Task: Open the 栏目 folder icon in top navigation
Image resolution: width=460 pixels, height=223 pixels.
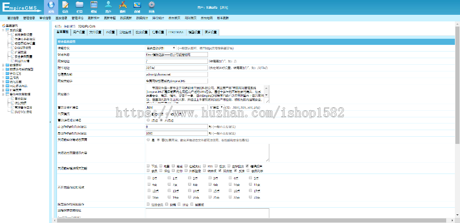Action: (80, 5)
